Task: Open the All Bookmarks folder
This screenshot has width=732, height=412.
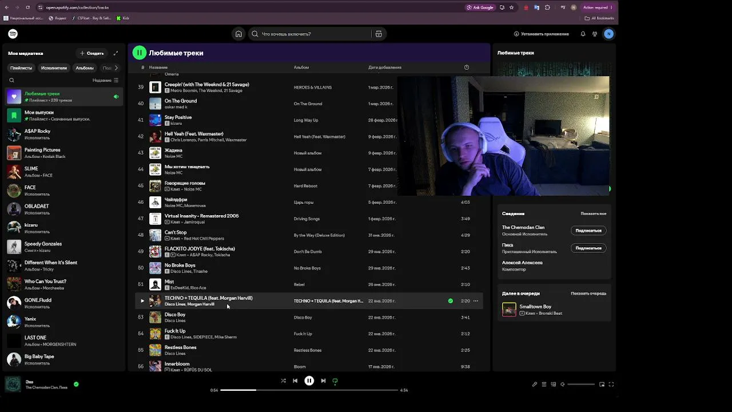Action: click(599, 18)
